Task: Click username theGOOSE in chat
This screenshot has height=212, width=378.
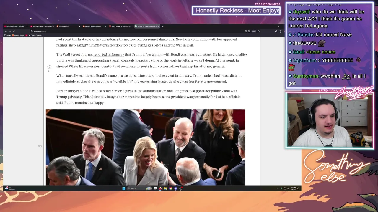Action: coord(305,43)
